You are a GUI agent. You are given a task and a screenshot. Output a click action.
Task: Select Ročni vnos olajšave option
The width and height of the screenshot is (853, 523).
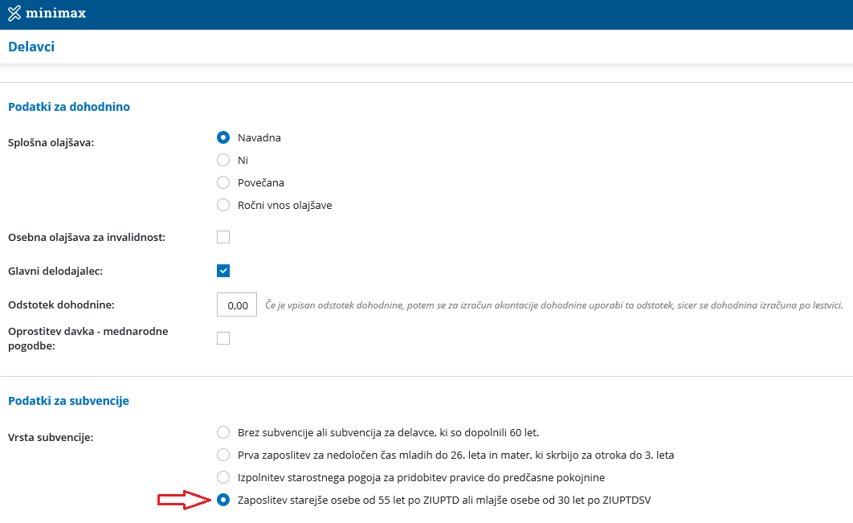pyautogui.click(x=223, y=205)
